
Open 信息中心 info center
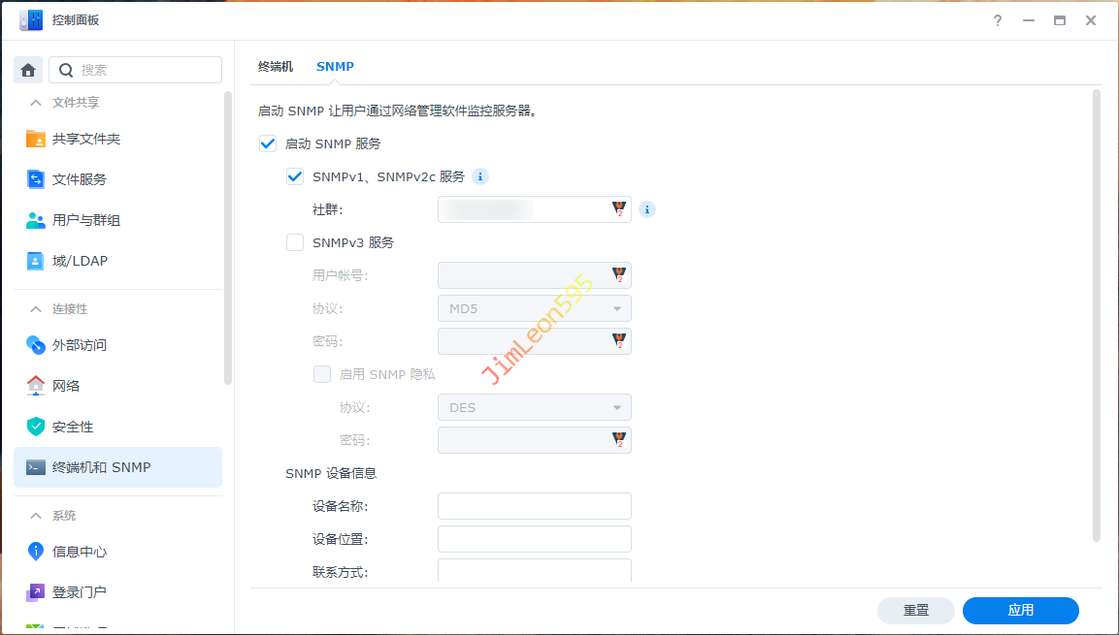point(79,552)
